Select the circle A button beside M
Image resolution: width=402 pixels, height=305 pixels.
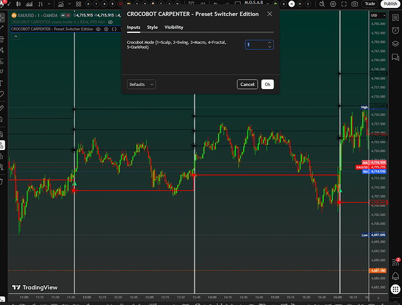coord(283,4)
